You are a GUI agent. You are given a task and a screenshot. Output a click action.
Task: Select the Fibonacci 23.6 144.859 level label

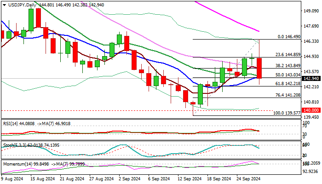click(x=287, y=55)
